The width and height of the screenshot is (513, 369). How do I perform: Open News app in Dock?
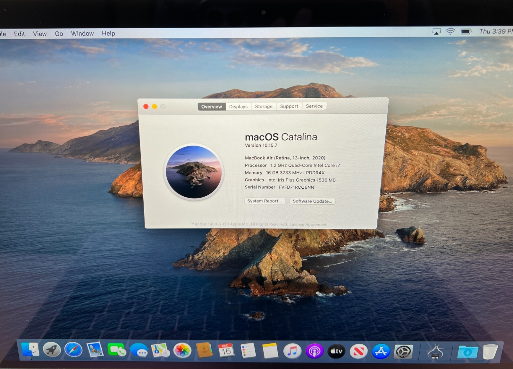tap(358, 352)
